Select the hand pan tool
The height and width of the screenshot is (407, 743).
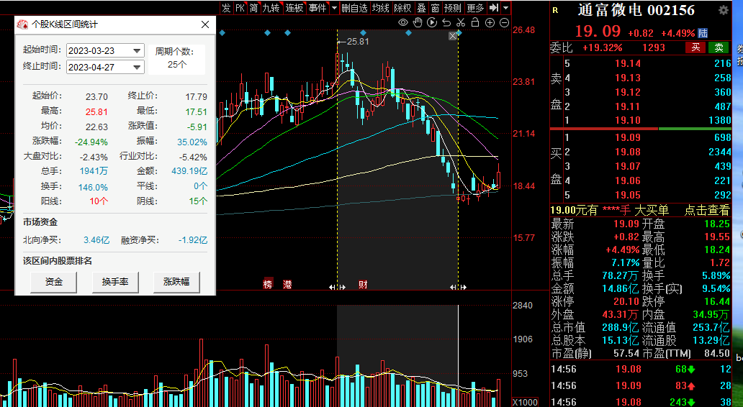click(x=418, y=23)
